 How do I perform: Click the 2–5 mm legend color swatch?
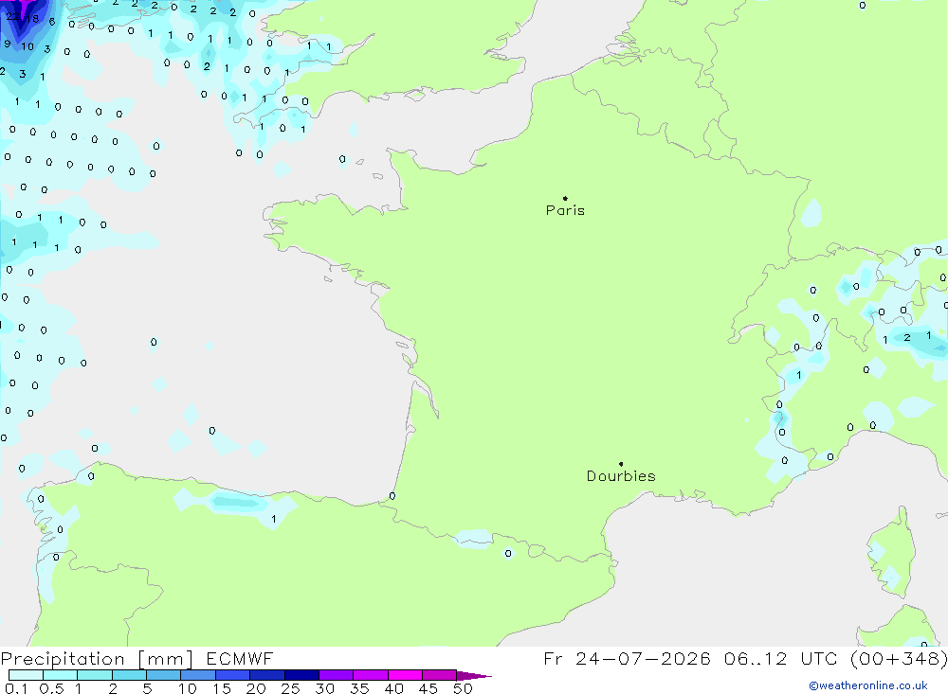(129, 675)
